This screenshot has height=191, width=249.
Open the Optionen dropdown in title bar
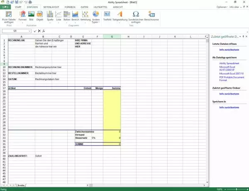click(x=222, y=7)
